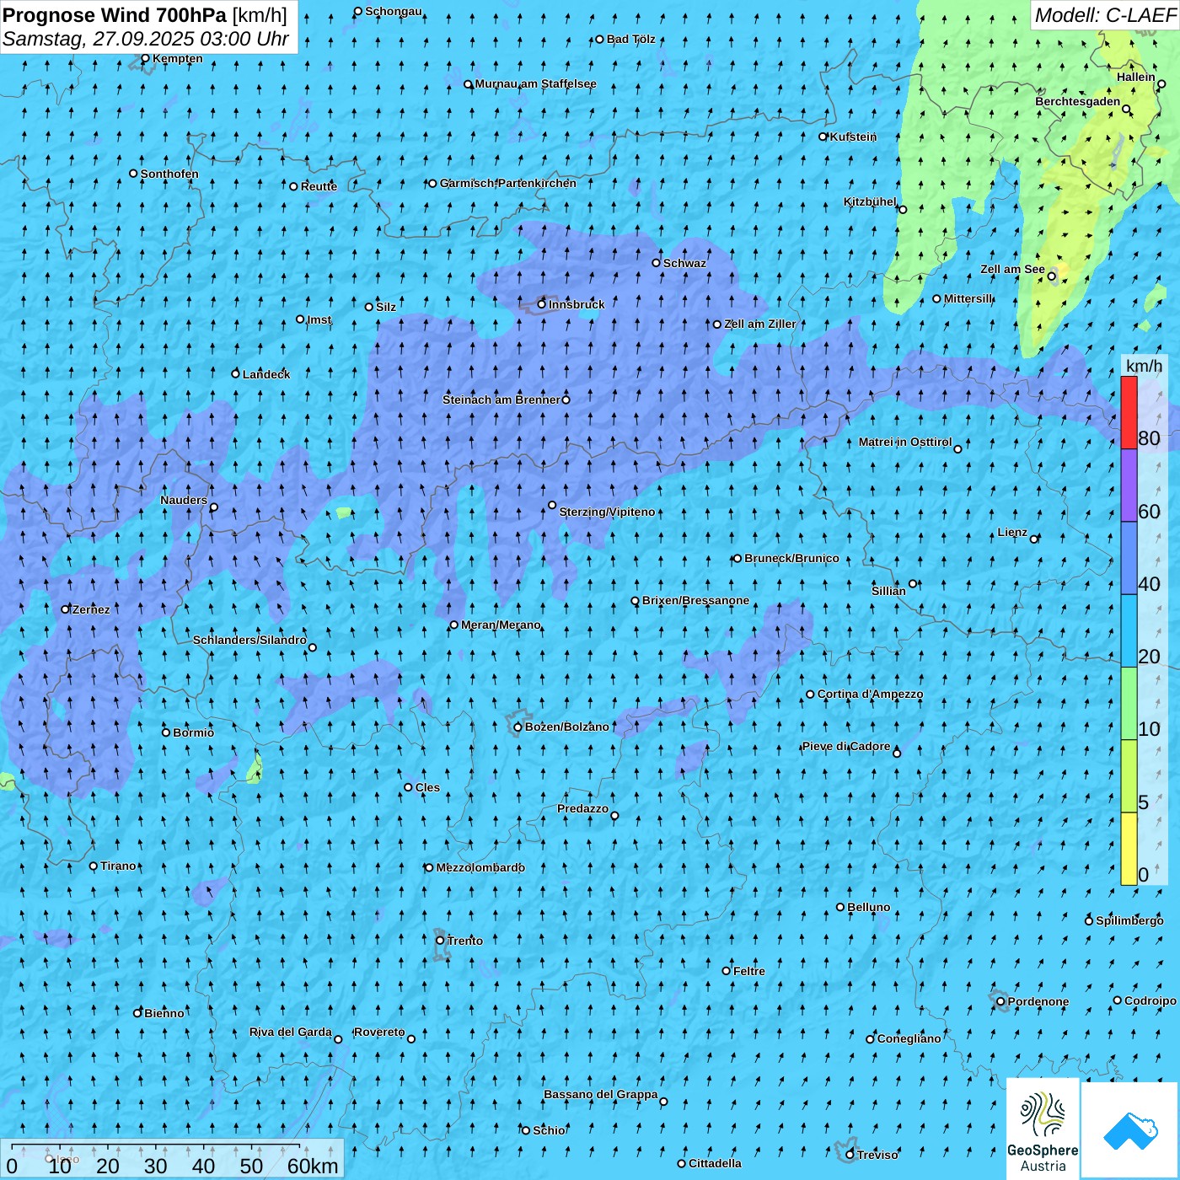This screenshot has height=1180, width=1180.
Task: Click the Landeck marker dot
Action: pyautogui.click(x=236, y=373)
